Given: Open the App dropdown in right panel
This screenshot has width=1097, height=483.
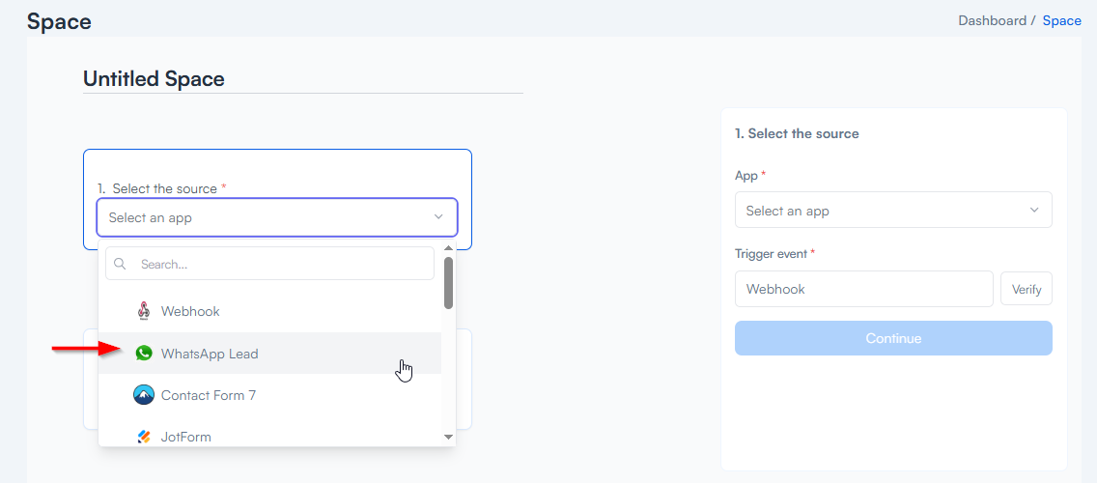Looking at the screenshot, I should pyautogui.click(x=893, y=211).
